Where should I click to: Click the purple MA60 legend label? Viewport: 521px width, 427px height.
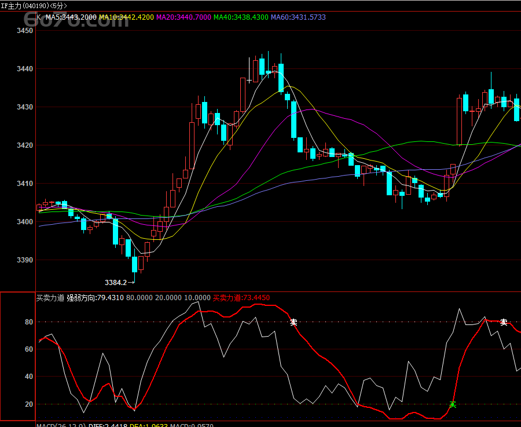click(x=298, y=17)
